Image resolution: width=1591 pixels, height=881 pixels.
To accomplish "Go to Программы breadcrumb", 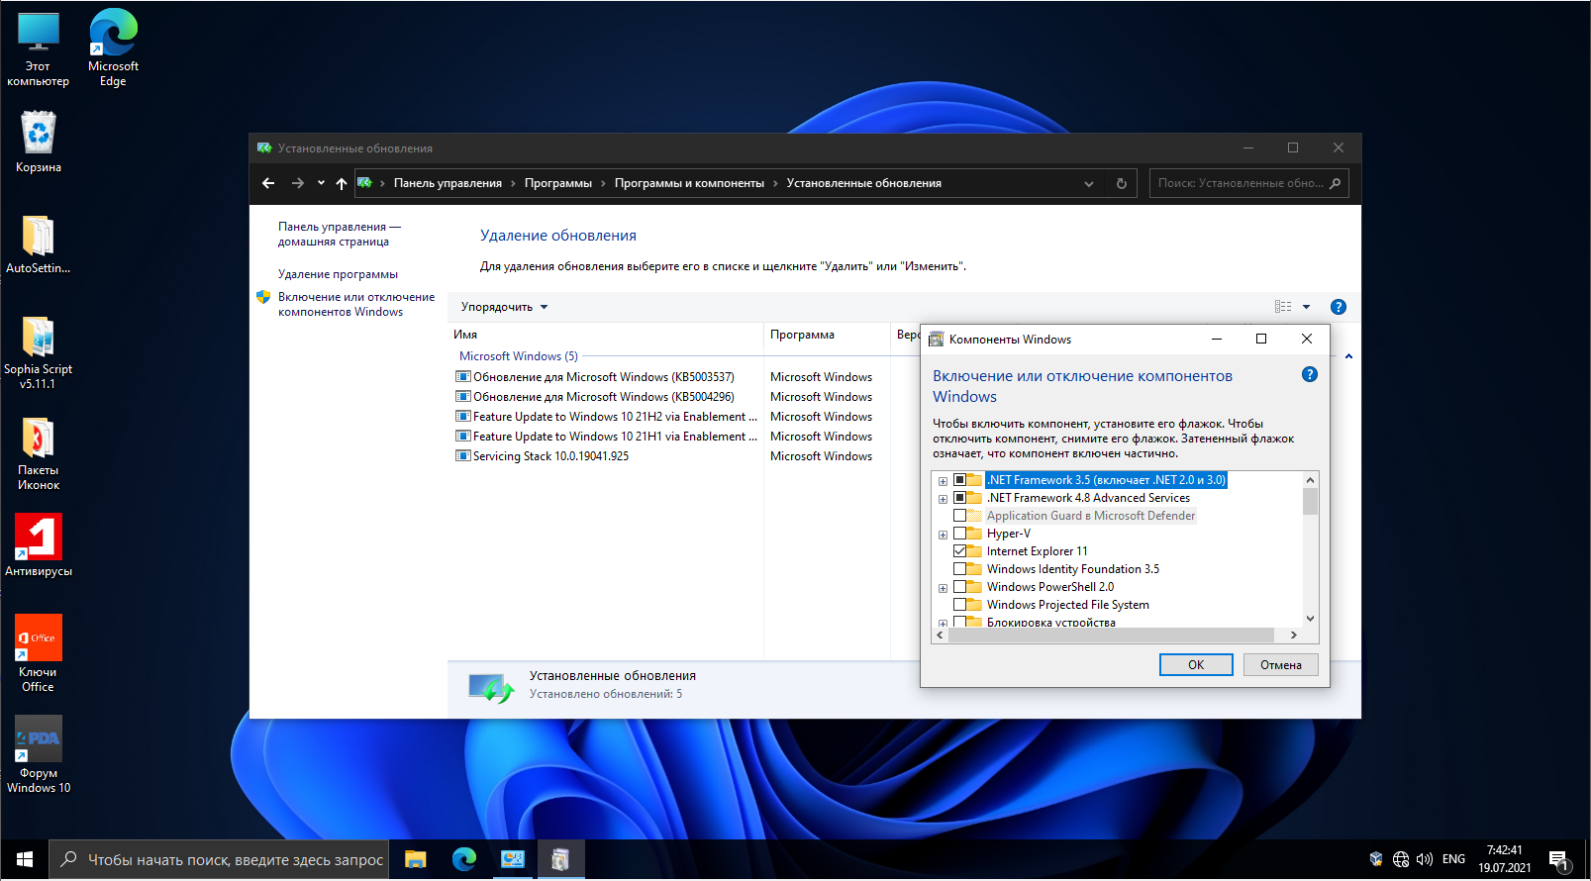I will point(558,183).
